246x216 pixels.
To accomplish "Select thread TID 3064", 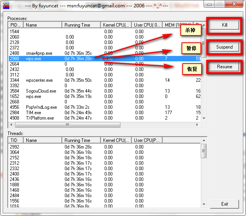I will [105, 152].
